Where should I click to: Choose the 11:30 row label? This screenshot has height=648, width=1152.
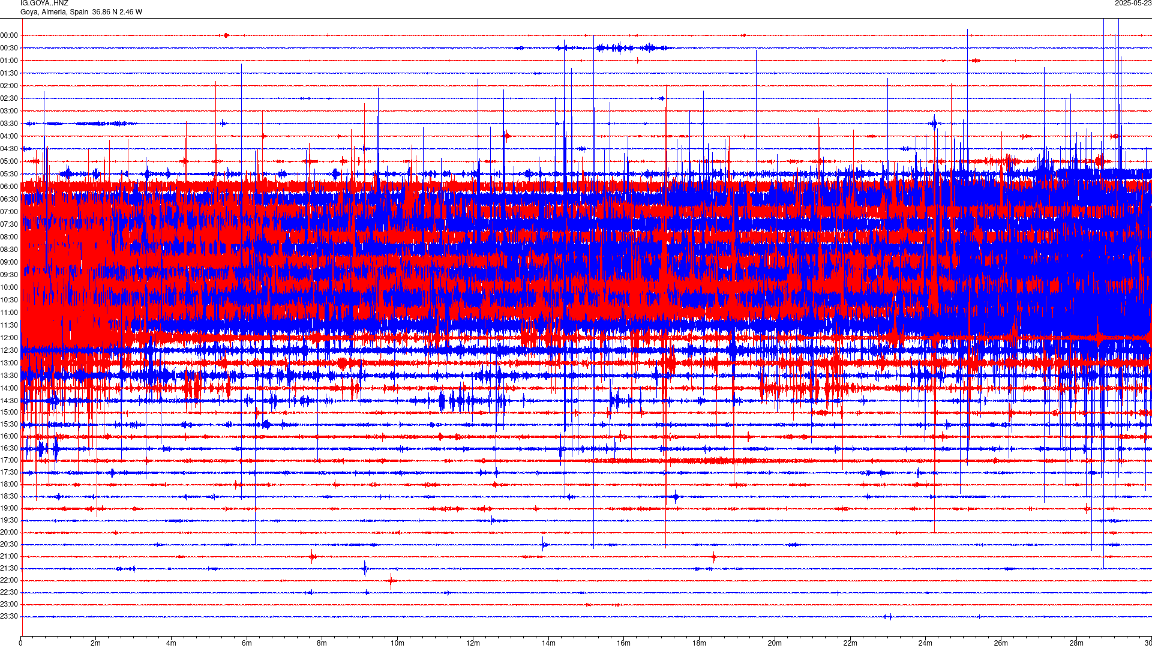pyautogui.click(x=9, y=326)
